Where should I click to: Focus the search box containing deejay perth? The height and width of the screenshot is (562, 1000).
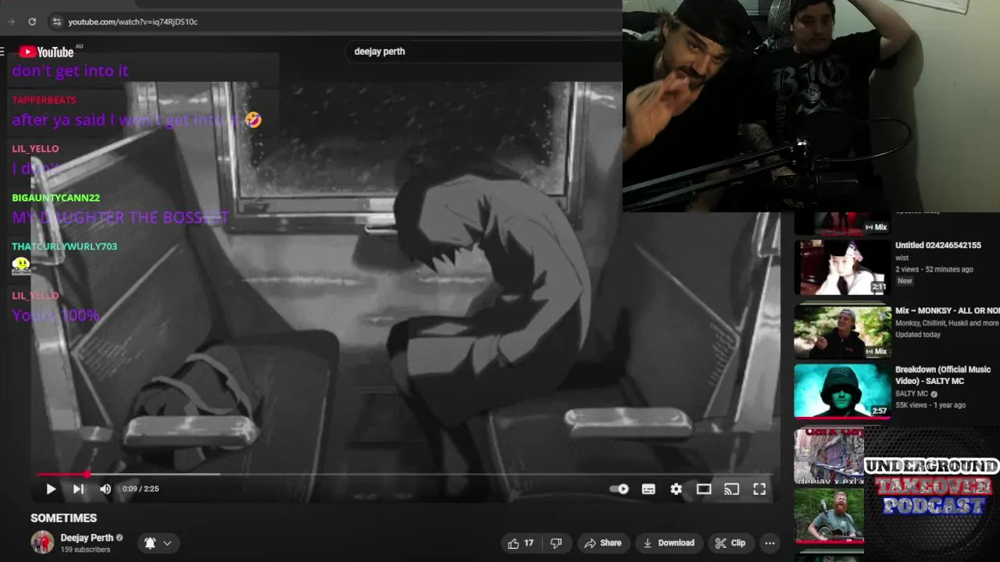pyautogui.click(x=484, y=52)
